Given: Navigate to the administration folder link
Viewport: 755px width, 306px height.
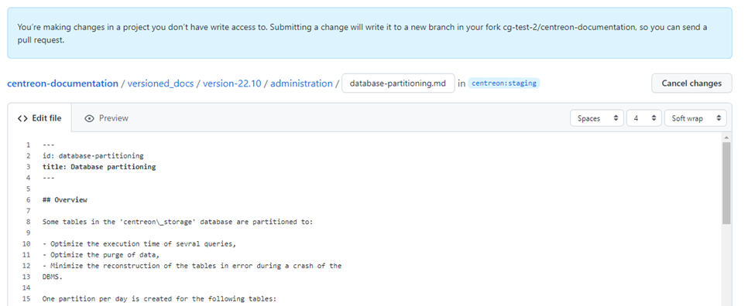Looking at the screenshot, I should (x=301, y=83).
